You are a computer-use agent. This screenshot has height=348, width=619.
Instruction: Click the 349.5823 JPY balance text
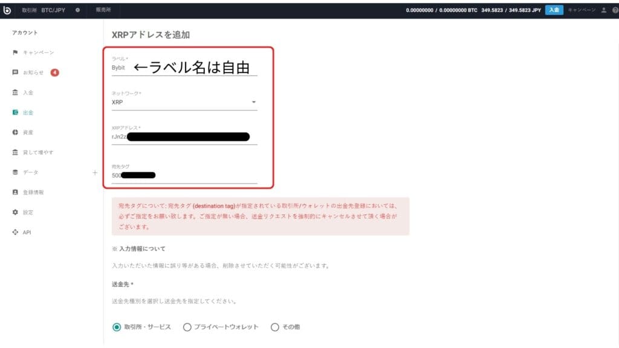(511, 10)
